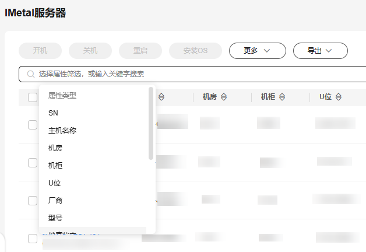The width and height of the screenshot is (366, 252).
Task: Select 主机名称 filter attribute
Action: click(94, 131)
